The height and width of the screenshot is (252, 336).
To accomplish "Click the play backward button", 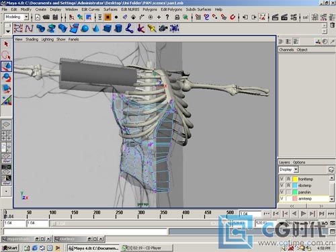I will click(x=294, y=214).
